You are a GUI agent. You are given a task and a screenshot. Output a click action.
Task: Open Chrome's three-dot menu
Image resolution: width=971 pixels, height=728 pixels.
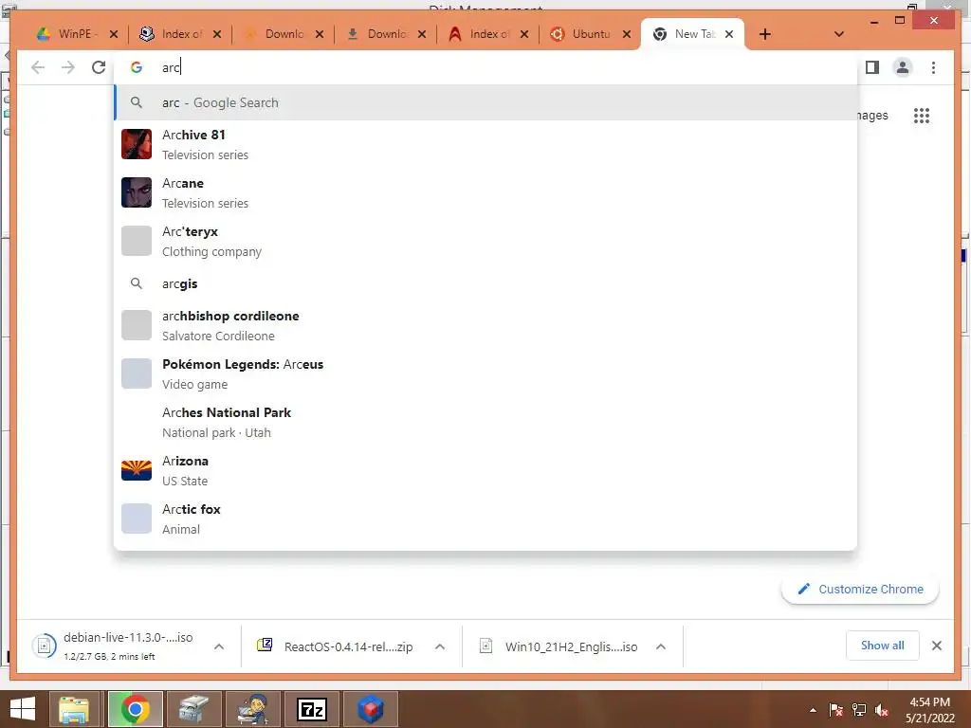coord(933,67)
